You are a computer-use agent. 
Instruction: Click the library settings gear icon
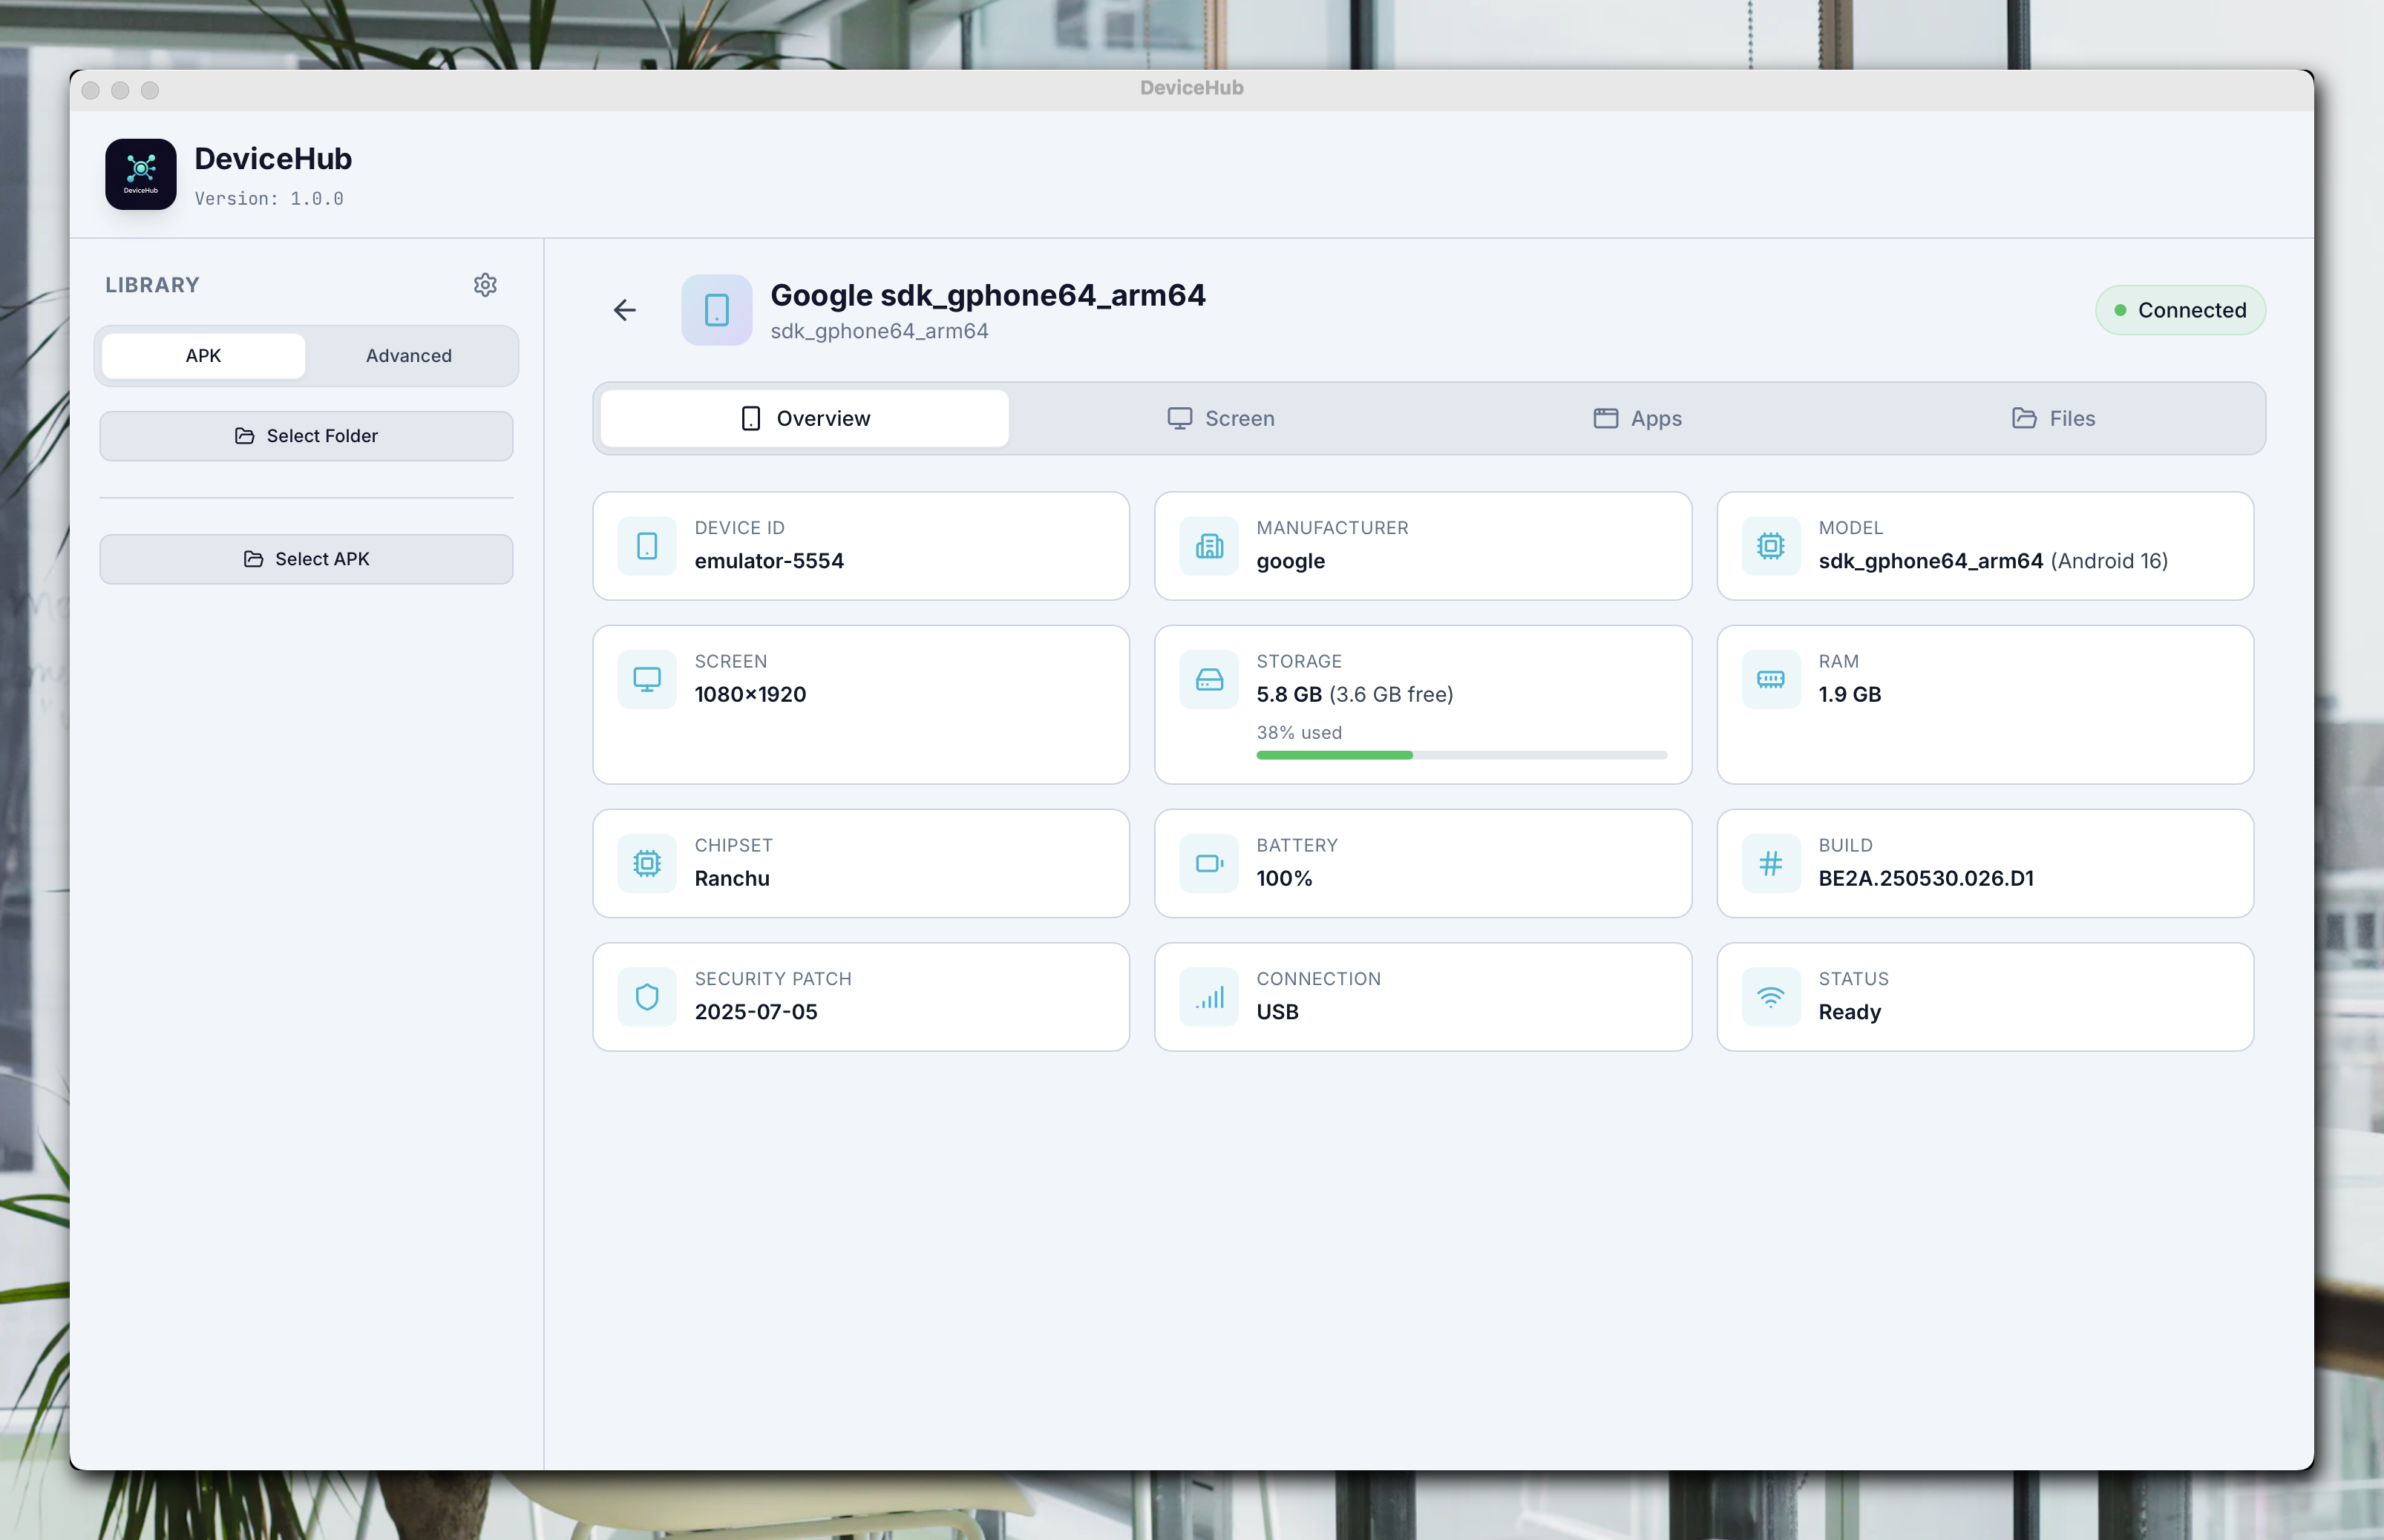point(485,285)
